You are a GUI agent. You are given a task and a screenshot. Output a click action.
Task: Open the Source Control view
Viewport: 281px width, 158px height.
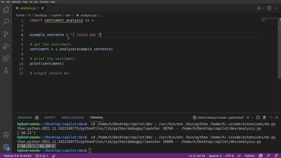tap(6, 34)
